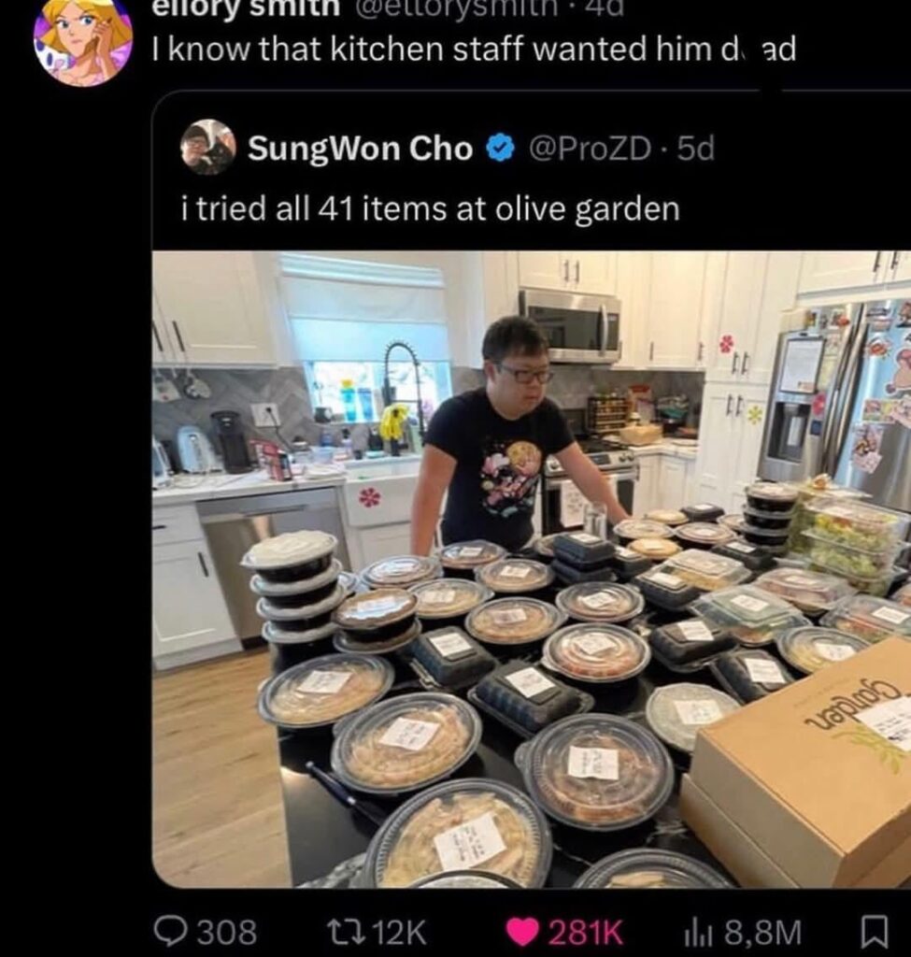Click the 12K retweets count

[x=399, y=932]
